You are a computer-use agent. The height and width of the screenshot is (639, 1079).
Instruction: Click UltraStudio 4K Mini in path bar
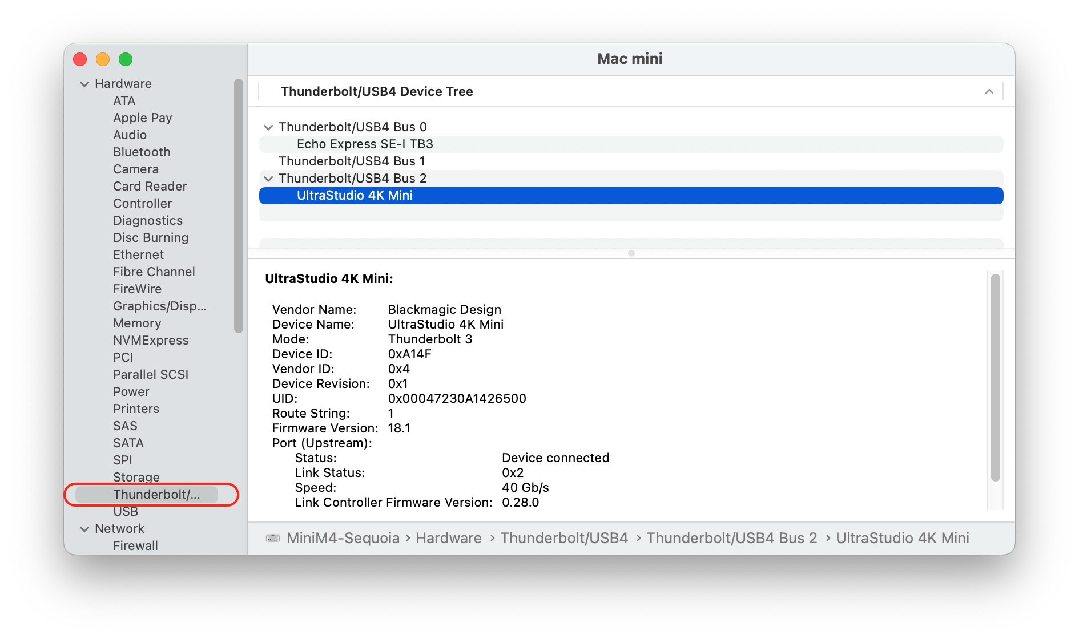(903, 538)
